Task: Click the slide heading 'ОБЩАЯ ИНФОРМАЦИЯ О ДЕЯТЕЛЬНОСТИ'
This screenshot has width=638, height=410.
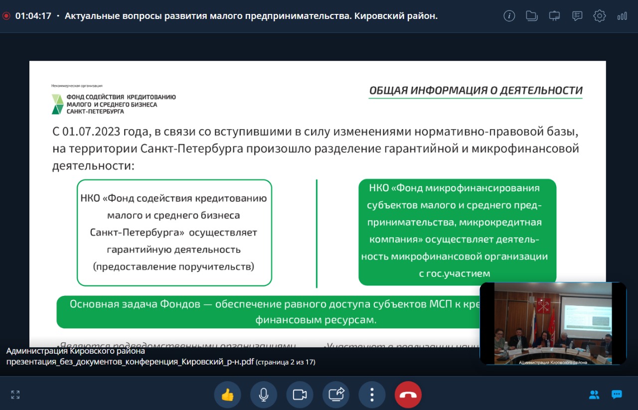Action: (476, 91)
